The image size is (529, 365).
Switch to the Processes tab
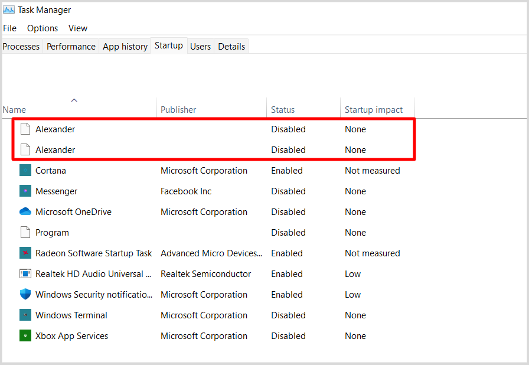pos(21,47)
